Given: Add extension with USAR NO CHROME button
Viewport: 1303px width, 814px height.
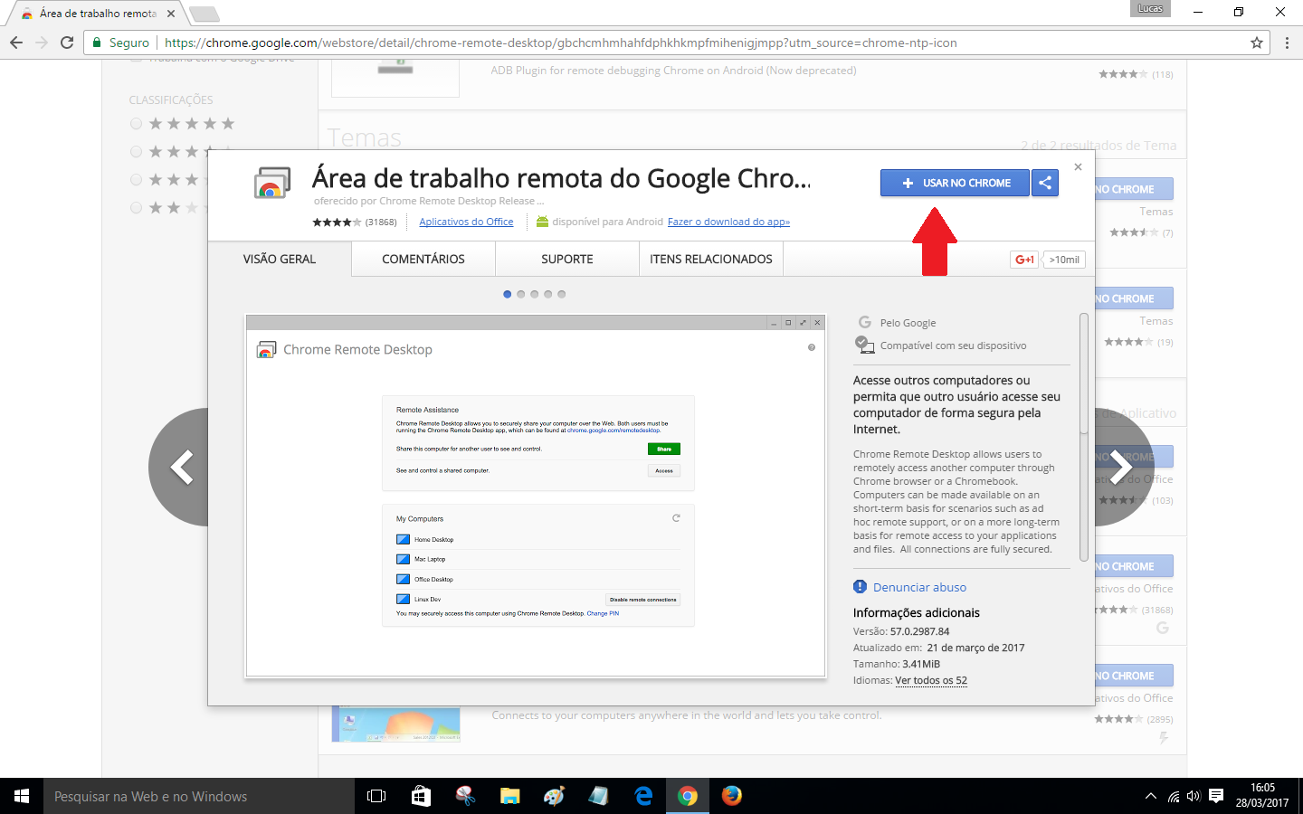Looking at the screenshot, I should click(955, 183).
